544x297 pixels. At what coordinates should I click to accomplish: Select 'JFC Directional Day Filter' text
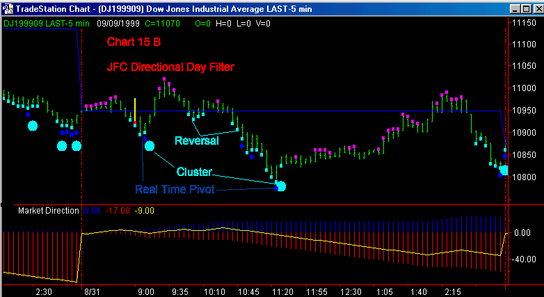[x=170, y=67]
